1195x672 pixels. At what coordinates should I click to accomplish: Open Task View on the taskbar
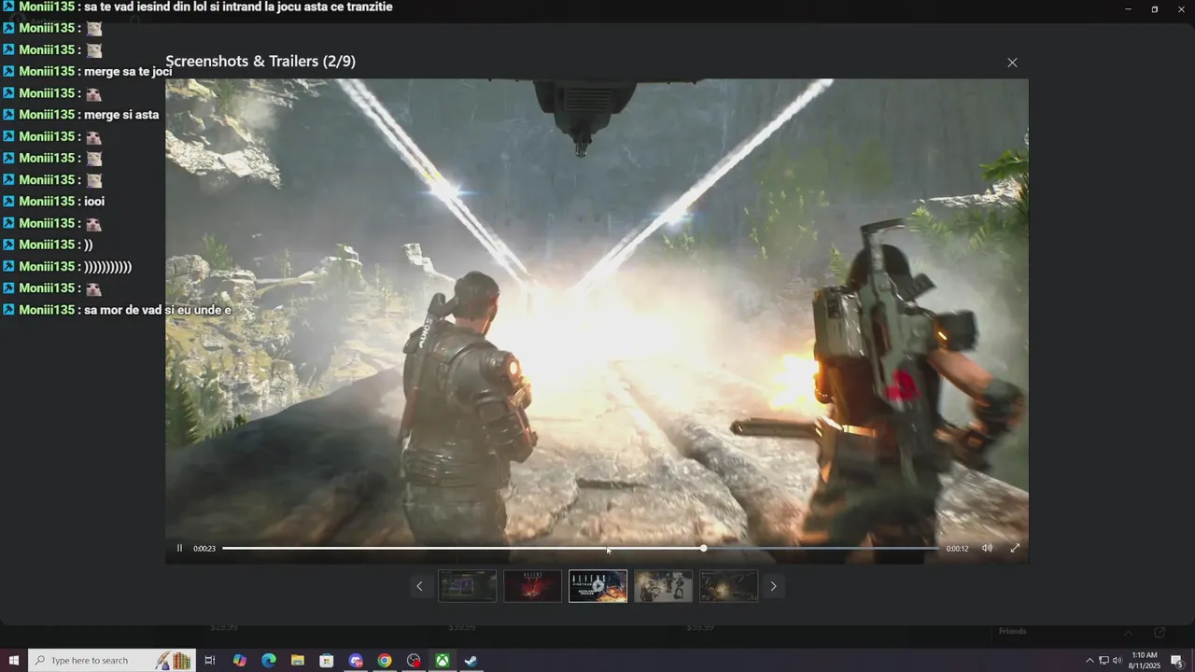[210, 661]
